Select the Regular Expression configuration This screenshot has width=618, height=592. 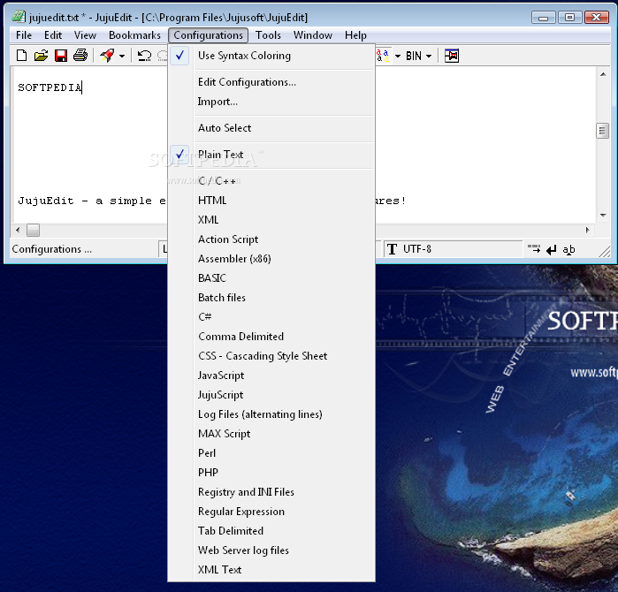click(271, 512)
